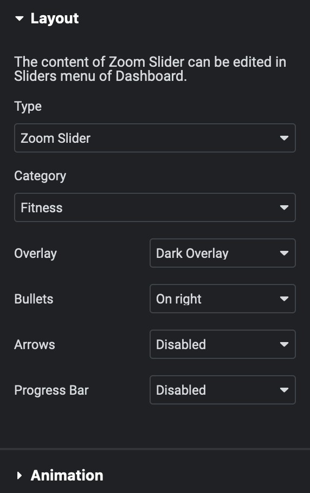Viewport: 310px width, 493px height.
Task: Open the Progress Bar dropdown set to Disabled
Action: point(223,390)
